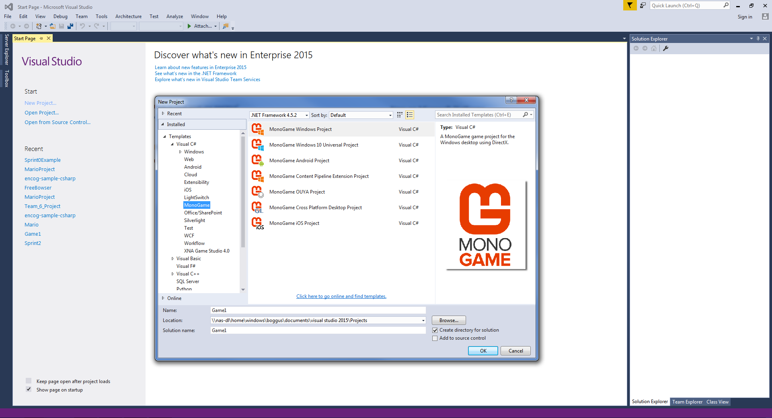
Task: Uncheck Show page on startup
Action: pos(29,389)
